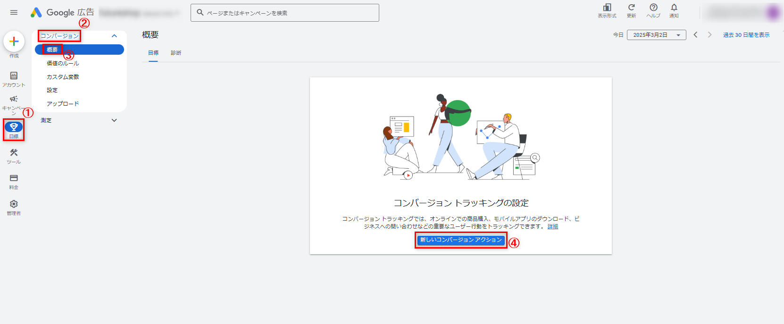
Task: Open the Campaigns megaphone icon
Action: (14, 100)
